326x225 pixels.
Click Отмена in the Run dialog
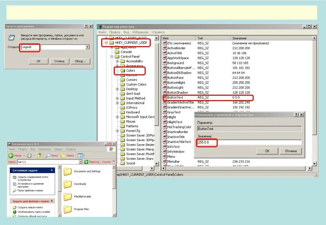click(59, 61)
